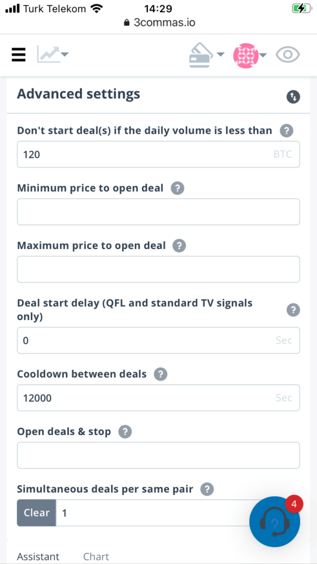Expand the credit card accounts dropdown
The image size is (317, 564).
tap(207, 55)
